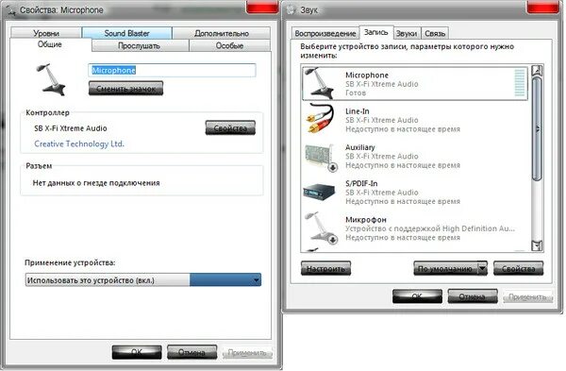
Task: Select the Line-In cable icon
Action: click(320, 119)
